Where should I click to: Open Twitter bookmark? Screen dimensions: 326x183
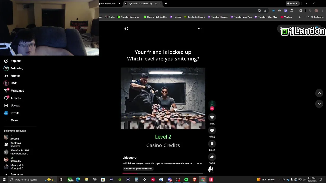click(110, 17)
